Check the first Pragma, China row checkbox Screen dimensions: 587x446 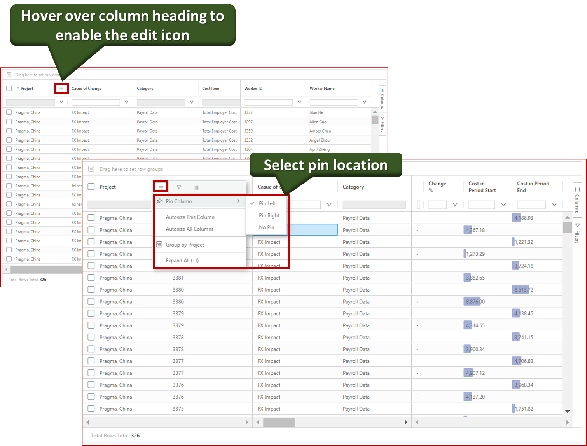(x=91, y=218)
